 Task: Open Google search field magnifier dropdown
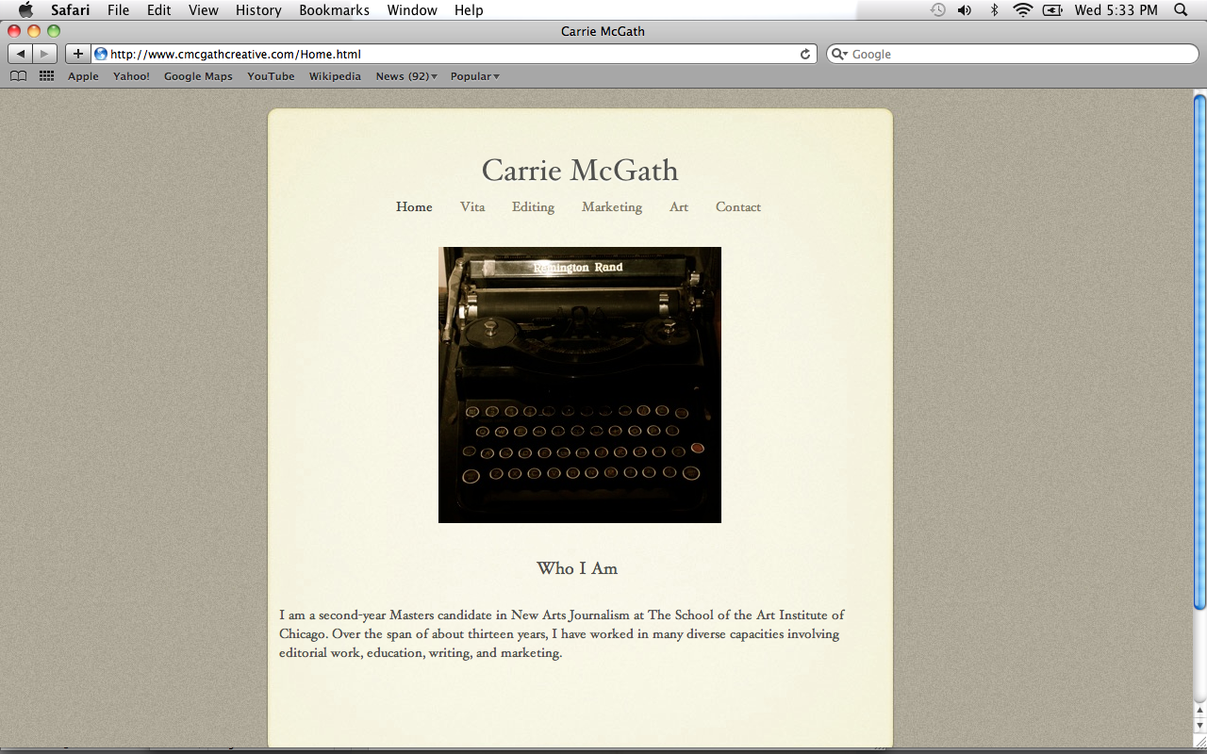pos(839,54)
